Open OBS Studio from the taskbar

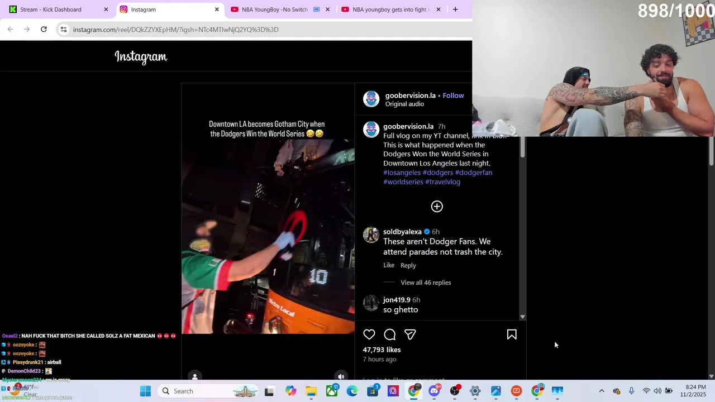click(455, 391)
